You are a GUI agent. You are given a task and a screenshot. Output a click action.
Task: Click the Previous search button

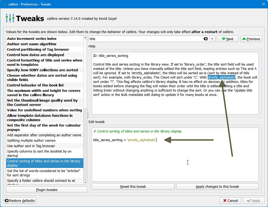pos(251,39)
